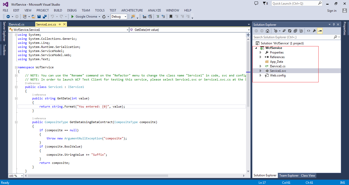The width and height of the screenshot is (349, 185).
Task: Open the DEBUG menu
Action: pyautogui.click(x=72, y=10)
